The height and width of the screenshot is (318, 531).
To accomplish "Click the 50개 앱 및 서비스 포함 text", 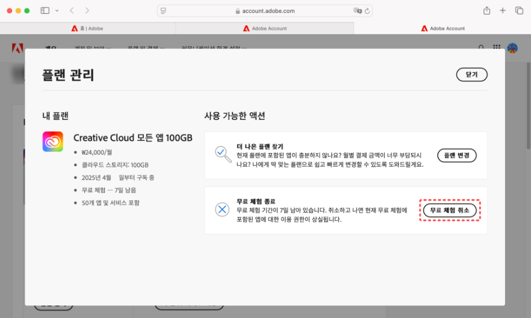I will [110, 202].
